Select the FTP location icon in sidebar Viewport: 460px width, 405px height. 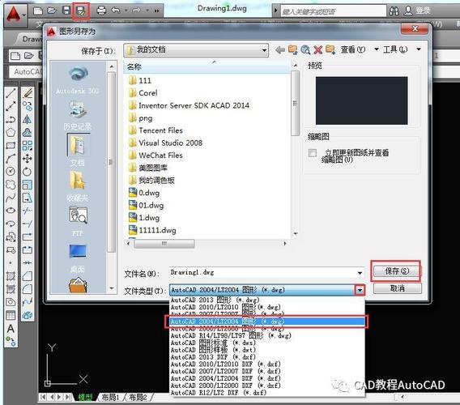point(78,220)
